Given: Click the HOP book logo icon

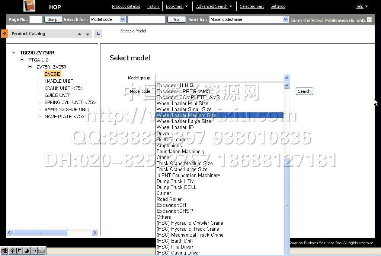Looking at the screenshot, I should tap(29, 6).
